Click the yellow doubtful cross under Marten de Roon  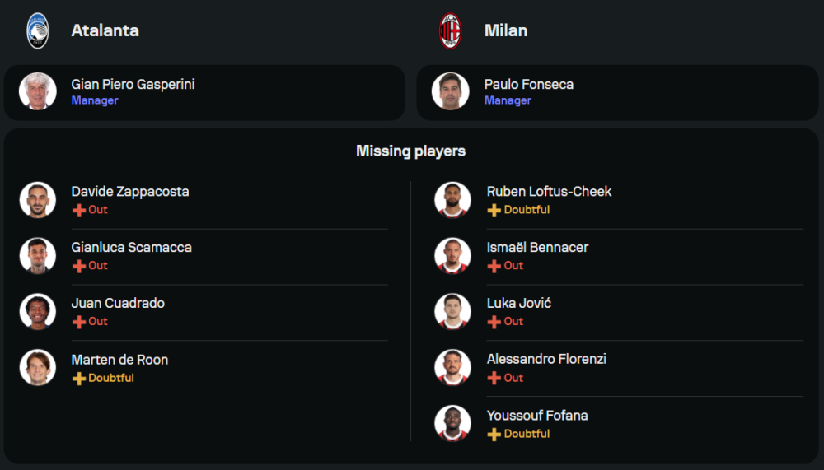pyautogui.click(x=79, y=379)
